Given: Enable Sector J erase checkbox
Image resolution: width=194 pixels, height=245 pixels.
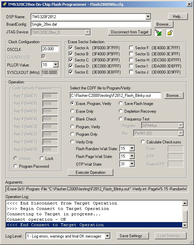Looking at the screenshot, I should 131,72.
